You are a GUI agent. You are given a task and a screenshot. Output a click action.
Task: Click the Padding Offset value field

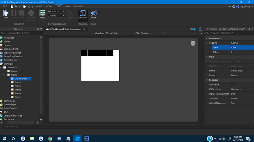click(x=242, y=52)
